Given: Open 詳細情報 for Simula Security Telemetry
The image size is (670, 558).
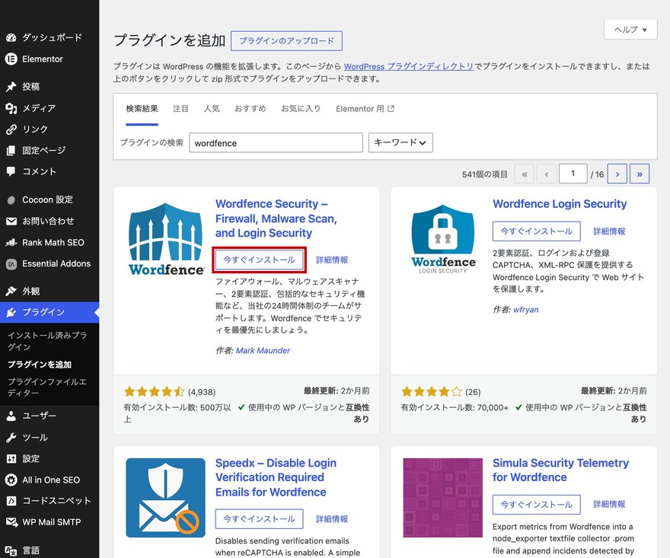Looking at the screenshot, I should coord(609,504).
